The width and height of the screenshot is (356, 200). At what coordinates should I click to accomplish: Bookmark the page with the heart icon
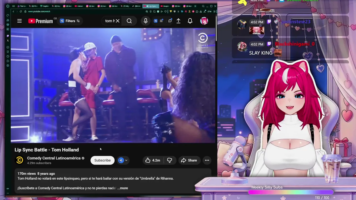click(165, 11)
